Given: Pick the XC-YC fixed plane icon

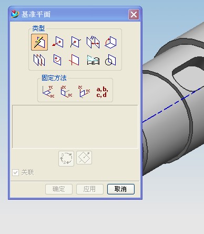Looking at the screenshot, I should pyautogui.click(x=48, y=92).
